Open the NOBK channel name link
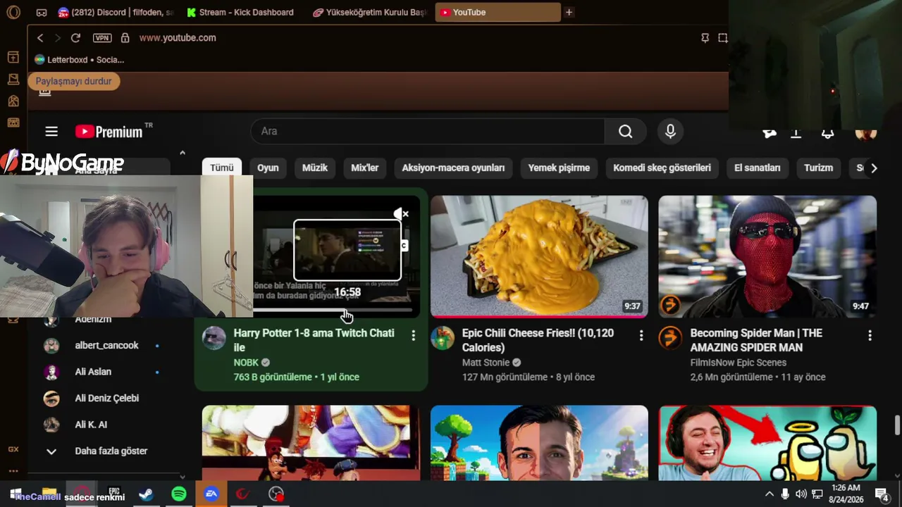 tap(246, 363)
